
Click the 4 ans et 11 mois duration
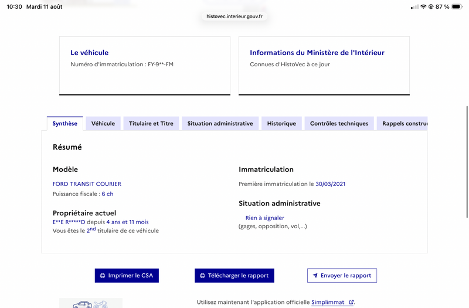click(x=127, y=222)
